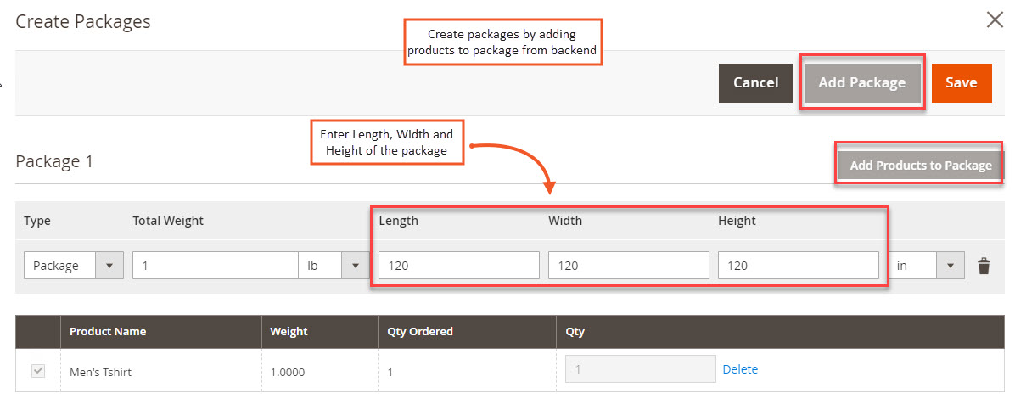This screenshot has height=416, width=1015.
Task: Click the Men's Tshirt Qty field
Action: 640,369
